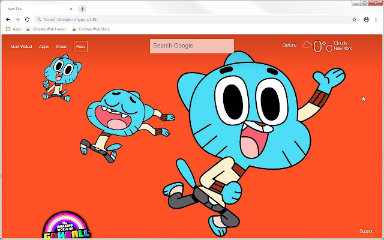Image resolution: width=384 pixels, height=240 pixels.
Task: Close the New Tab tab
Action: point(71,9)
